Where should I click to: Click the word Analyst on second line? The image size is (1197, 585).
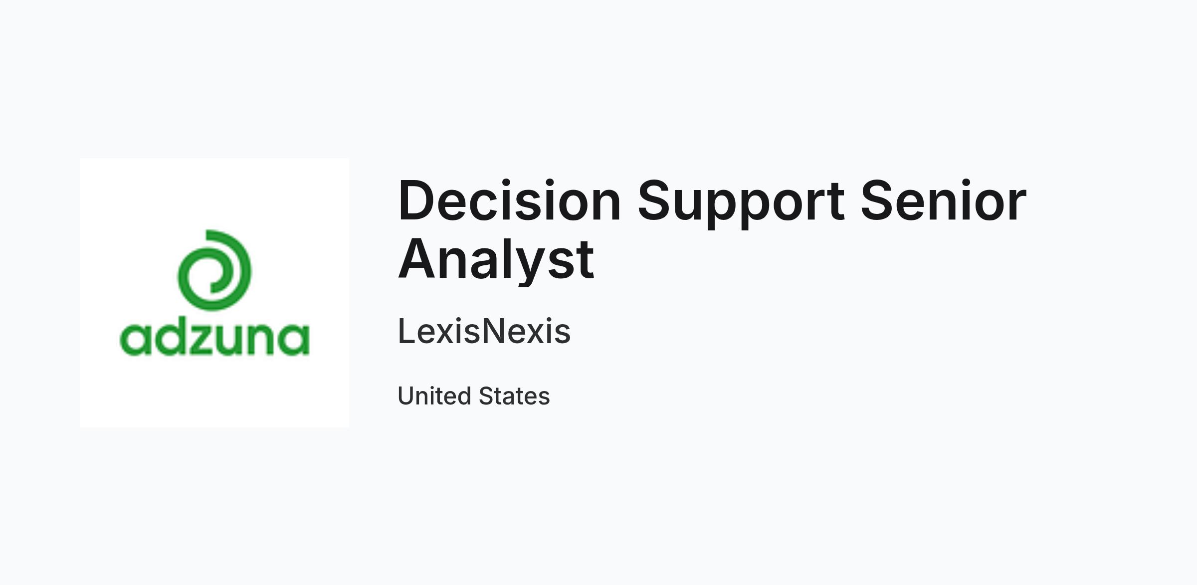[x=496, y=260]
